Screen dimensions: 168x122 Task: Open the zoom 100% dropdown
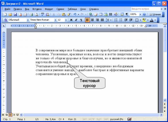(x=140, y=14)
